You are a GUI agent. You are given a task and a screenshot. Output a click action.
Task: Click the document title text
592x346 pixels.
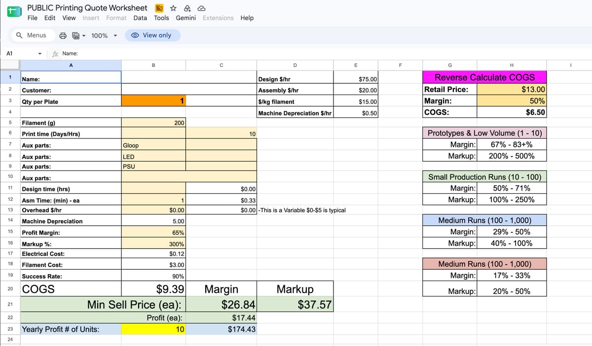(87, 8)
